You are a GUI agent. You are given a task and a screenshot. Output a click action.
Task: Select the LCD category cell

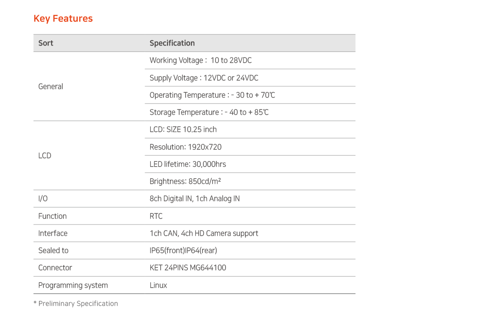tap(89, 155)
